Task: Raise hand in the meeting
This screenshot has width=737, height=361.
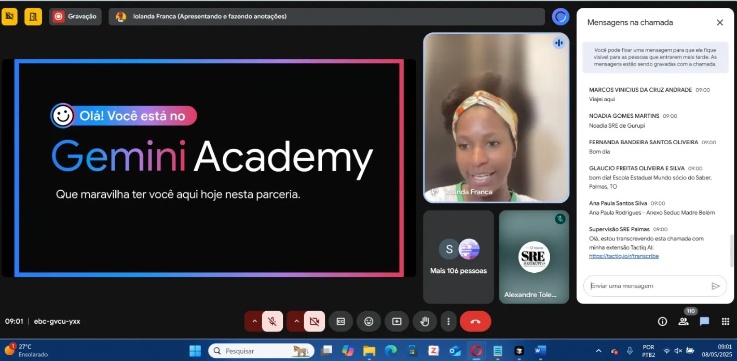Action: coord(425,322)
